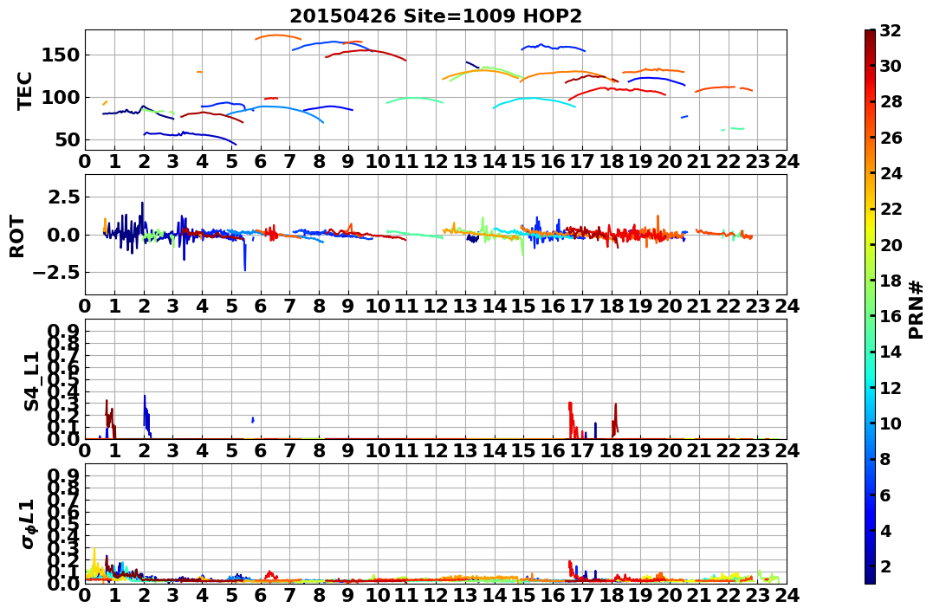
Task: Click colorbar tick label '18'
Action: (x=891, y=281)
